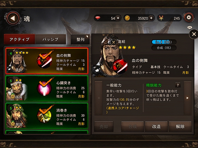Click the Lv.4 (56%) experience bar
Image resolution: width=198 pixels, height=148 pixels.
point(164,42)
